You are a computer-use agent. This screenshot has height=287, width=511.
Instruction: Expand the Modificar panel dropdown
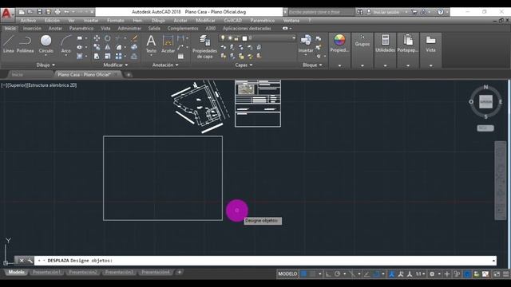click(x=116, y=65)
